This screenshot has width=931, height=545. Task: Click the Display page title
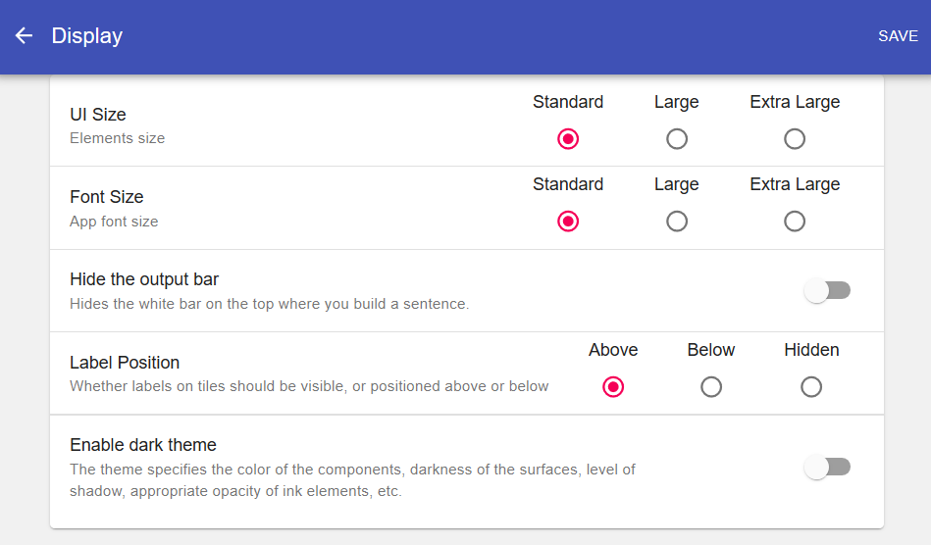point(87,36)
